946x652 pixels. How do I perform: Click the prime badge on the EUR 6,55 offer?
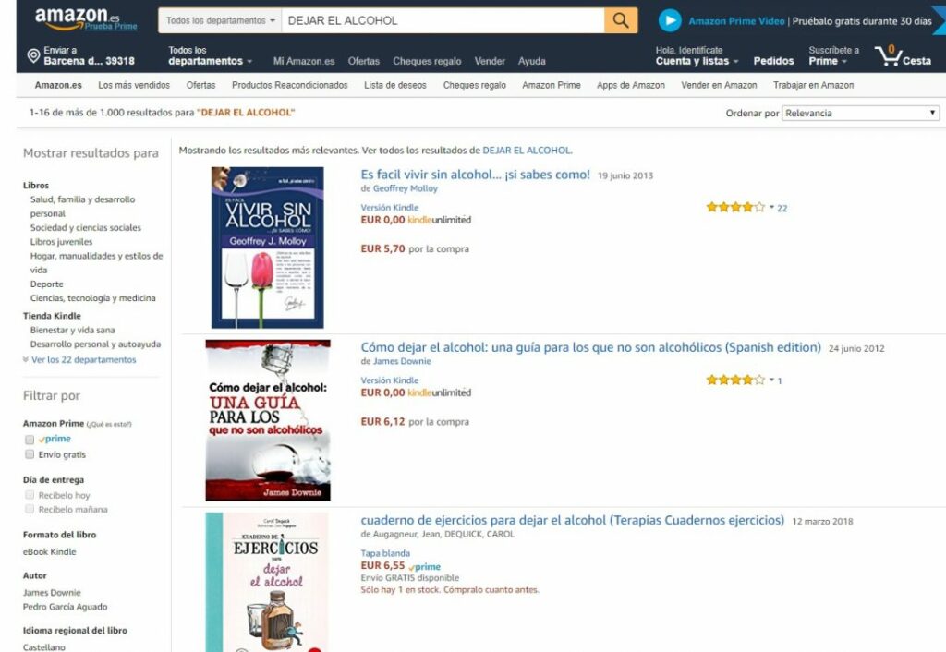click(x=425, y=566)
